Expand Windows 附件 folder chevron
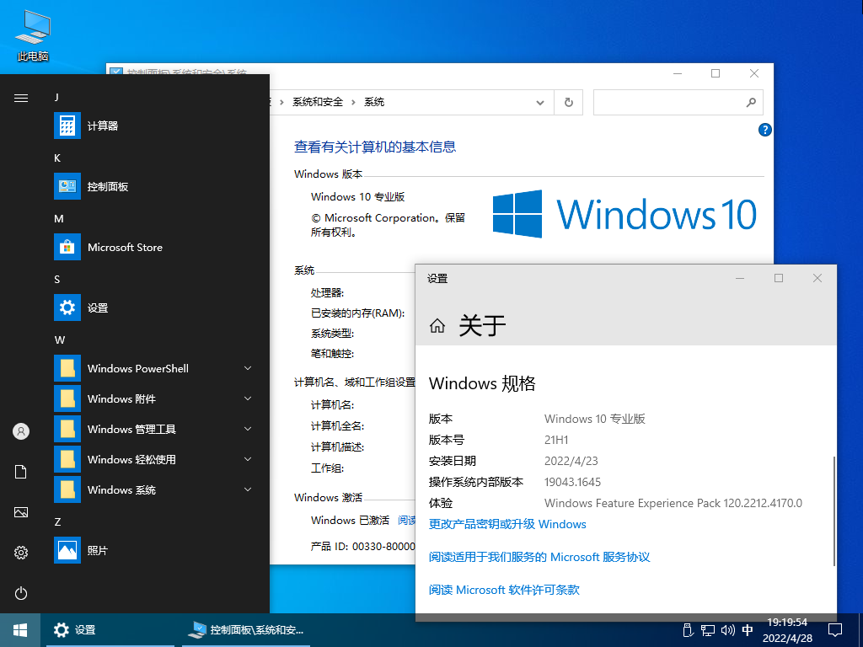This screenshot has width=863, height=647. pyautogui.click(x=248, y=398)
